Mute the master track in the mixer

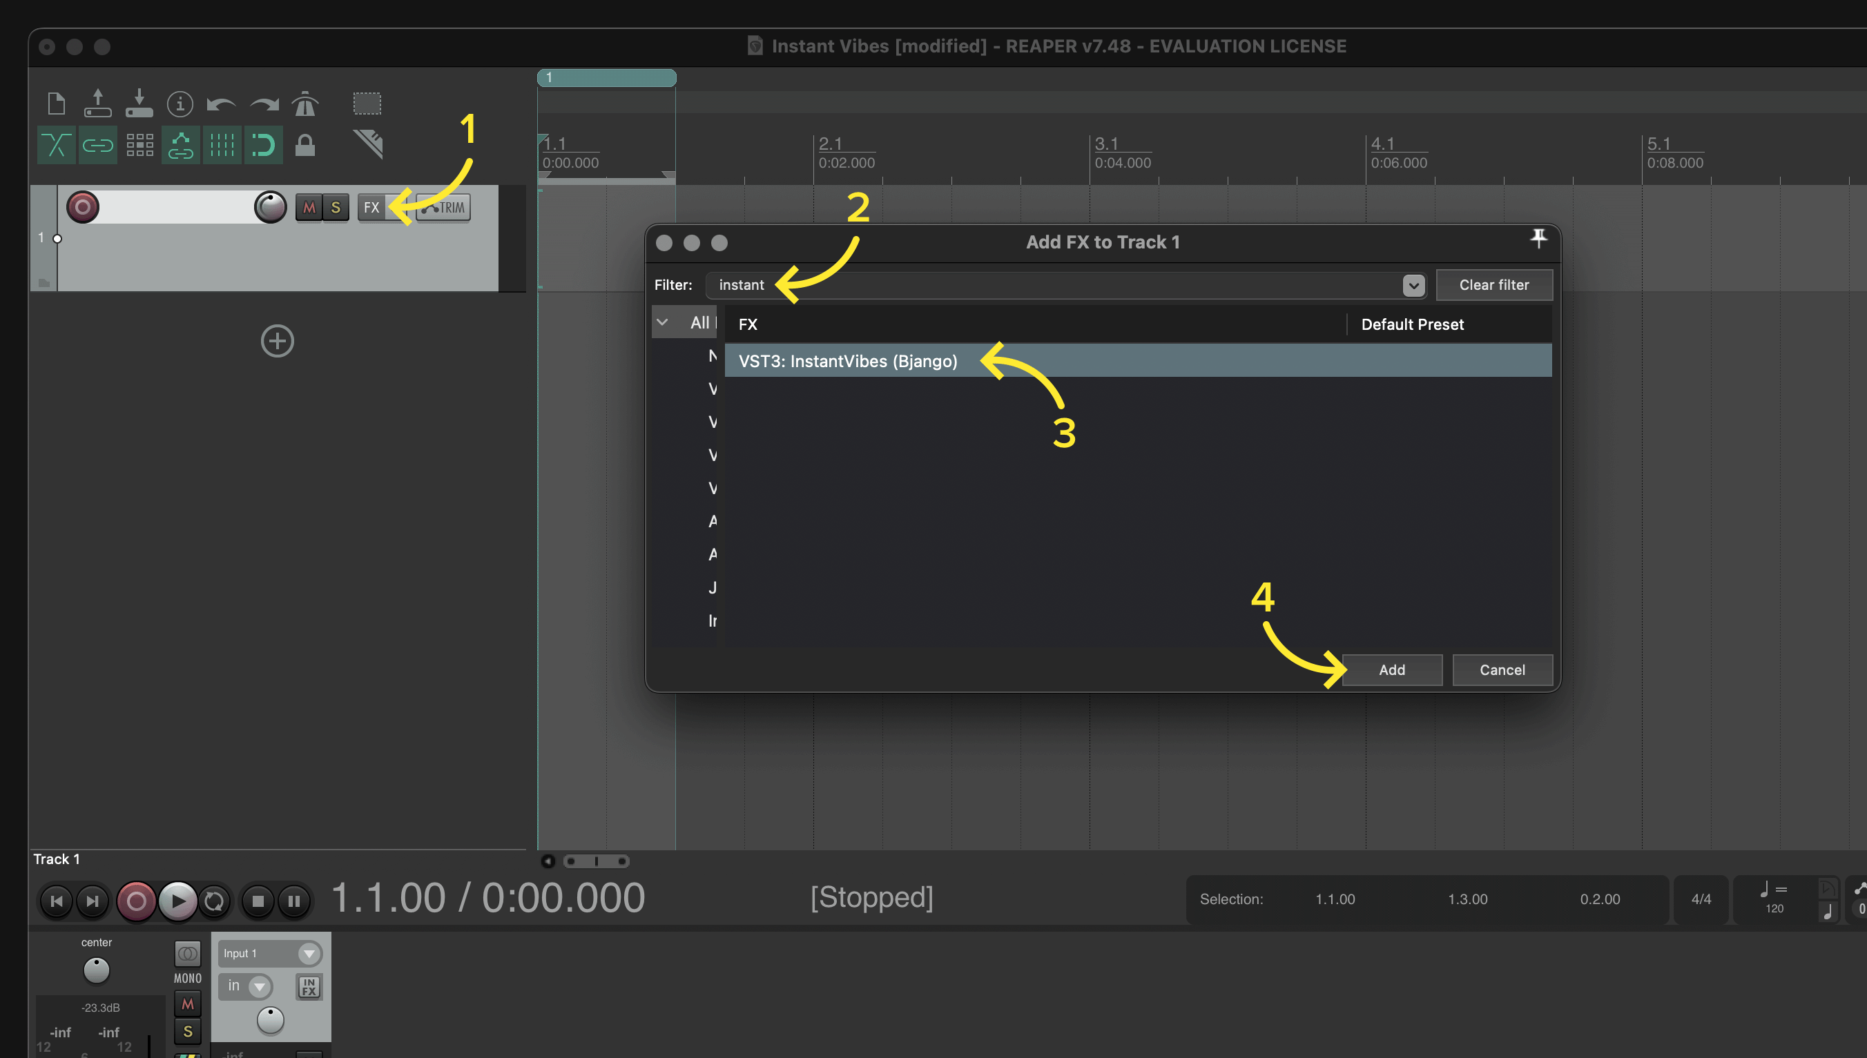[x=188, y=1004]
